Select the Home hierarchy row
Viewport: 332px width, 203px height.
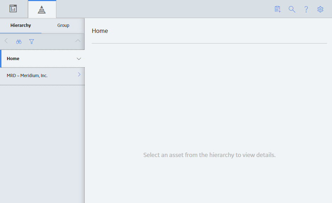click(43, 58)
